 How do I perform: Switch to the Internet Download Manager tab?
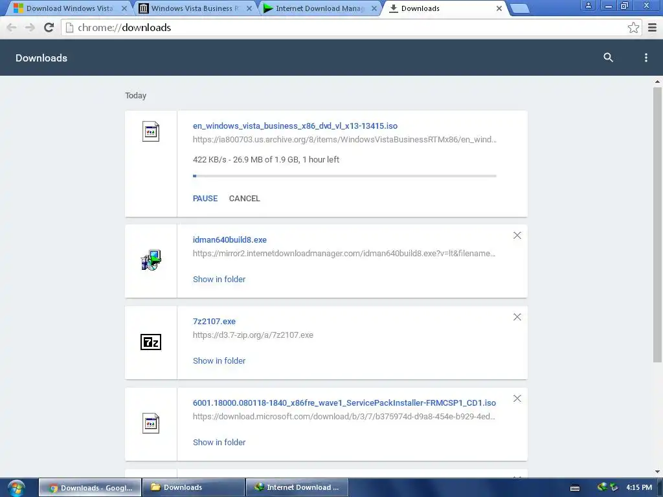coord(319,8)
